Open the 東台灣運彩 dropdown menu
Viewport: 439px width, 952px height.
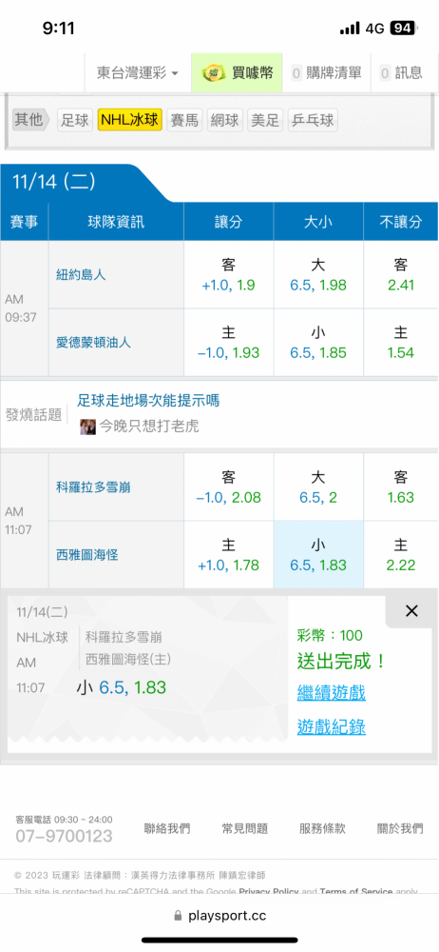coord(138,73)
